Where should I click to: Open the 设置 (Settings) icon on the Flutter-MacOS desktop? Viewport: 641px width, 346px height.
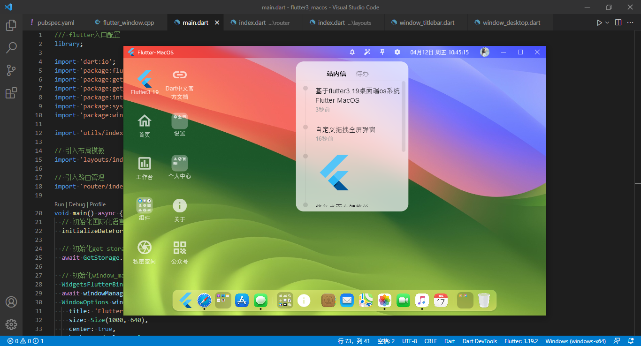click(x=180, y=121)
